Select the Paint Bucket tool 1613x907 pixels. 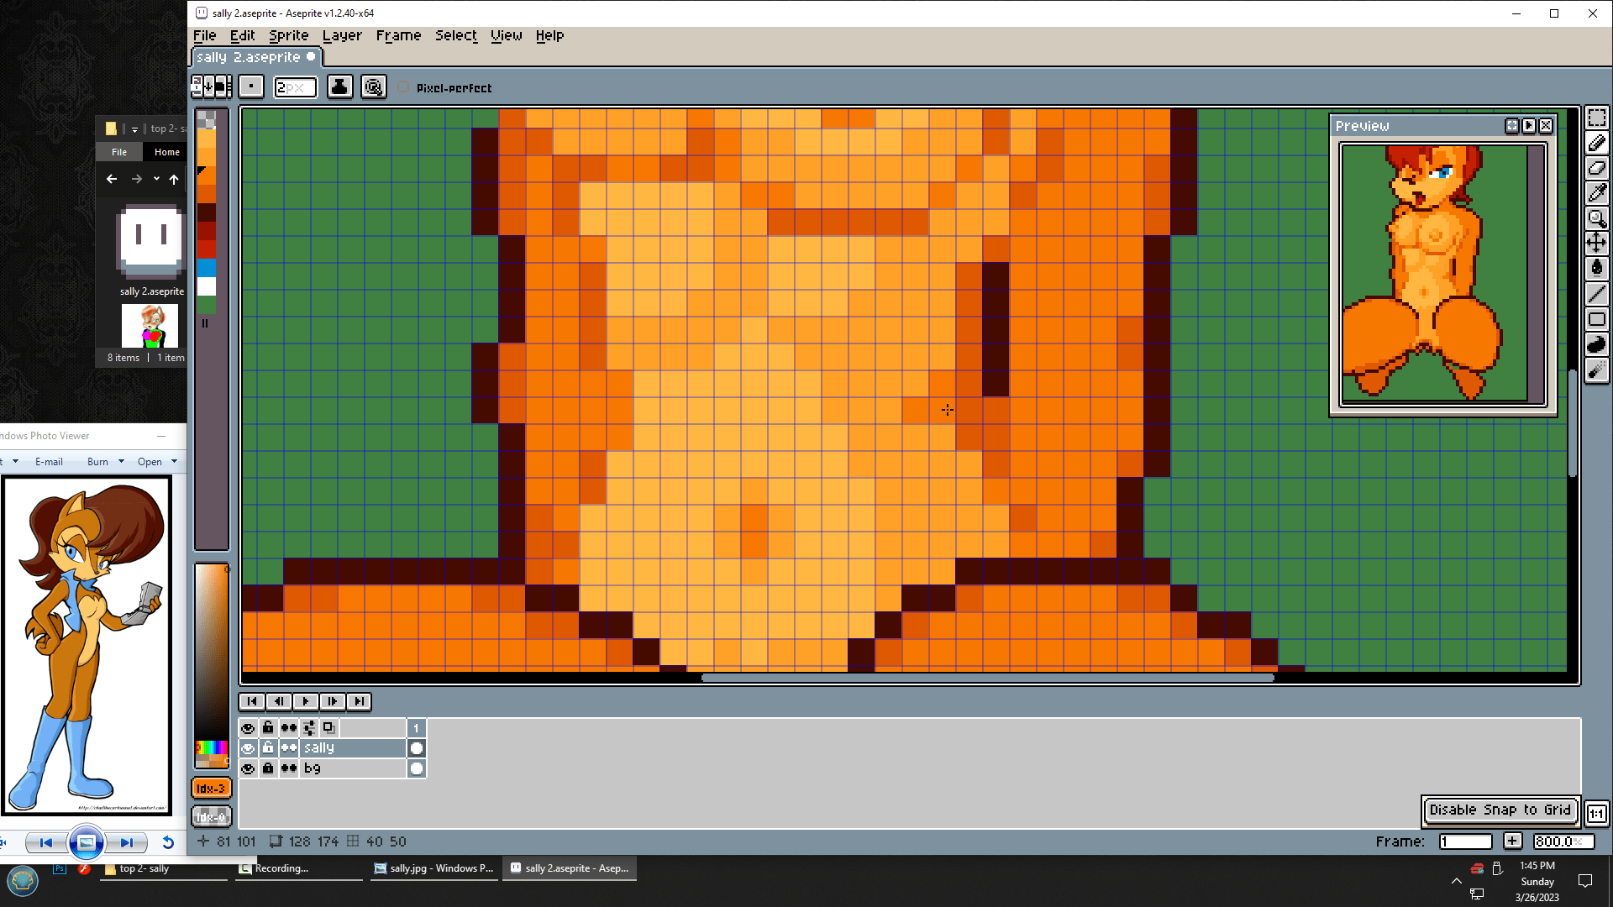coord(1596,269)
